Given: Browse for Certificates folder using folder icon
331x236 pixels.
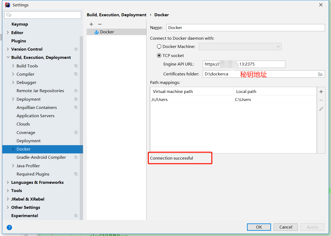Looking at the screenshot, I should coord(320,74).
